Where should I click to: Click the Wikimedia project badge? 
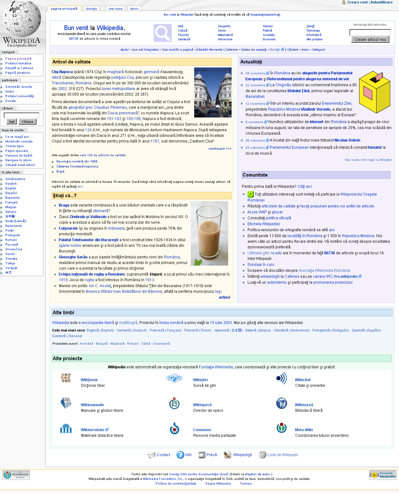coord(16,475)
